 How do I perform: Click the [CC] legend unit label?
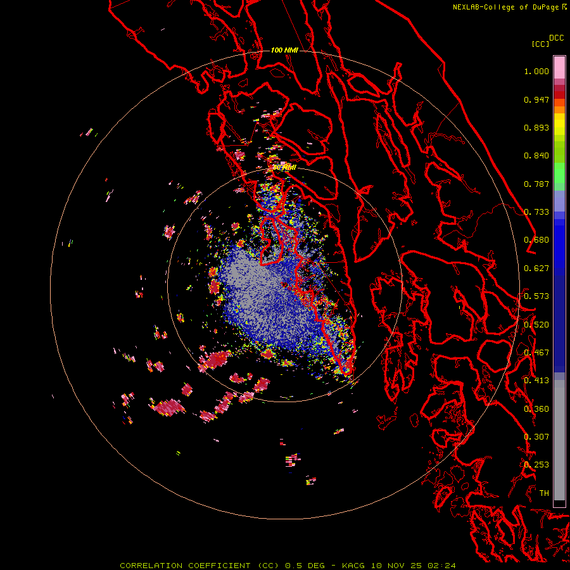pos(540,44)
